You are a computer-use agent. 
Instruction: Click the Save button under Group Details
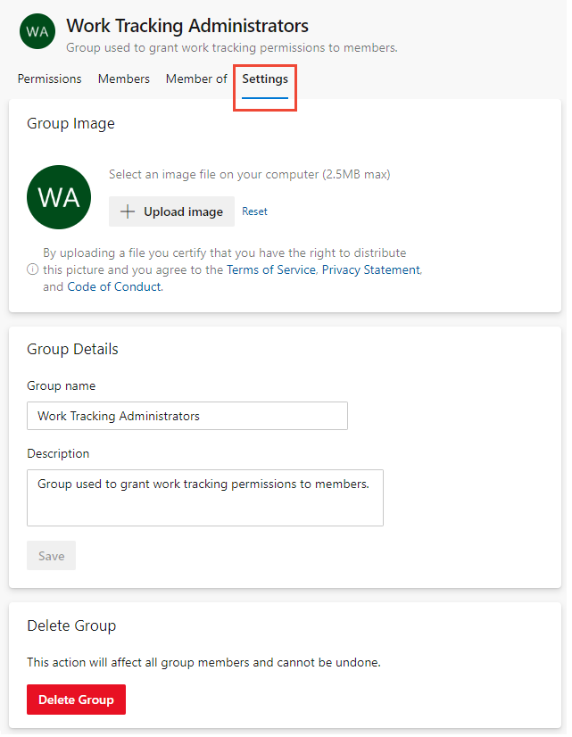tap(51, 555)
